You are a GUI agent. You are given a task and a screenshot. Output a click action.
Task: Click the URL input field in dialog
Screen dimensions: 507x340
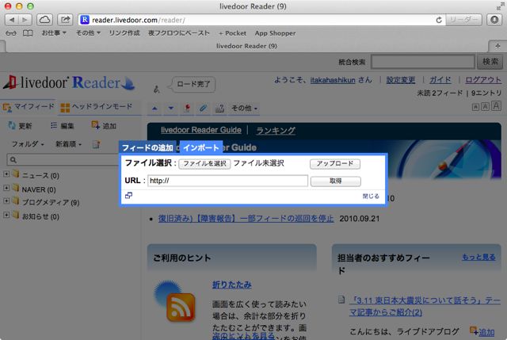pyautogui.click(x=227, y=181)
